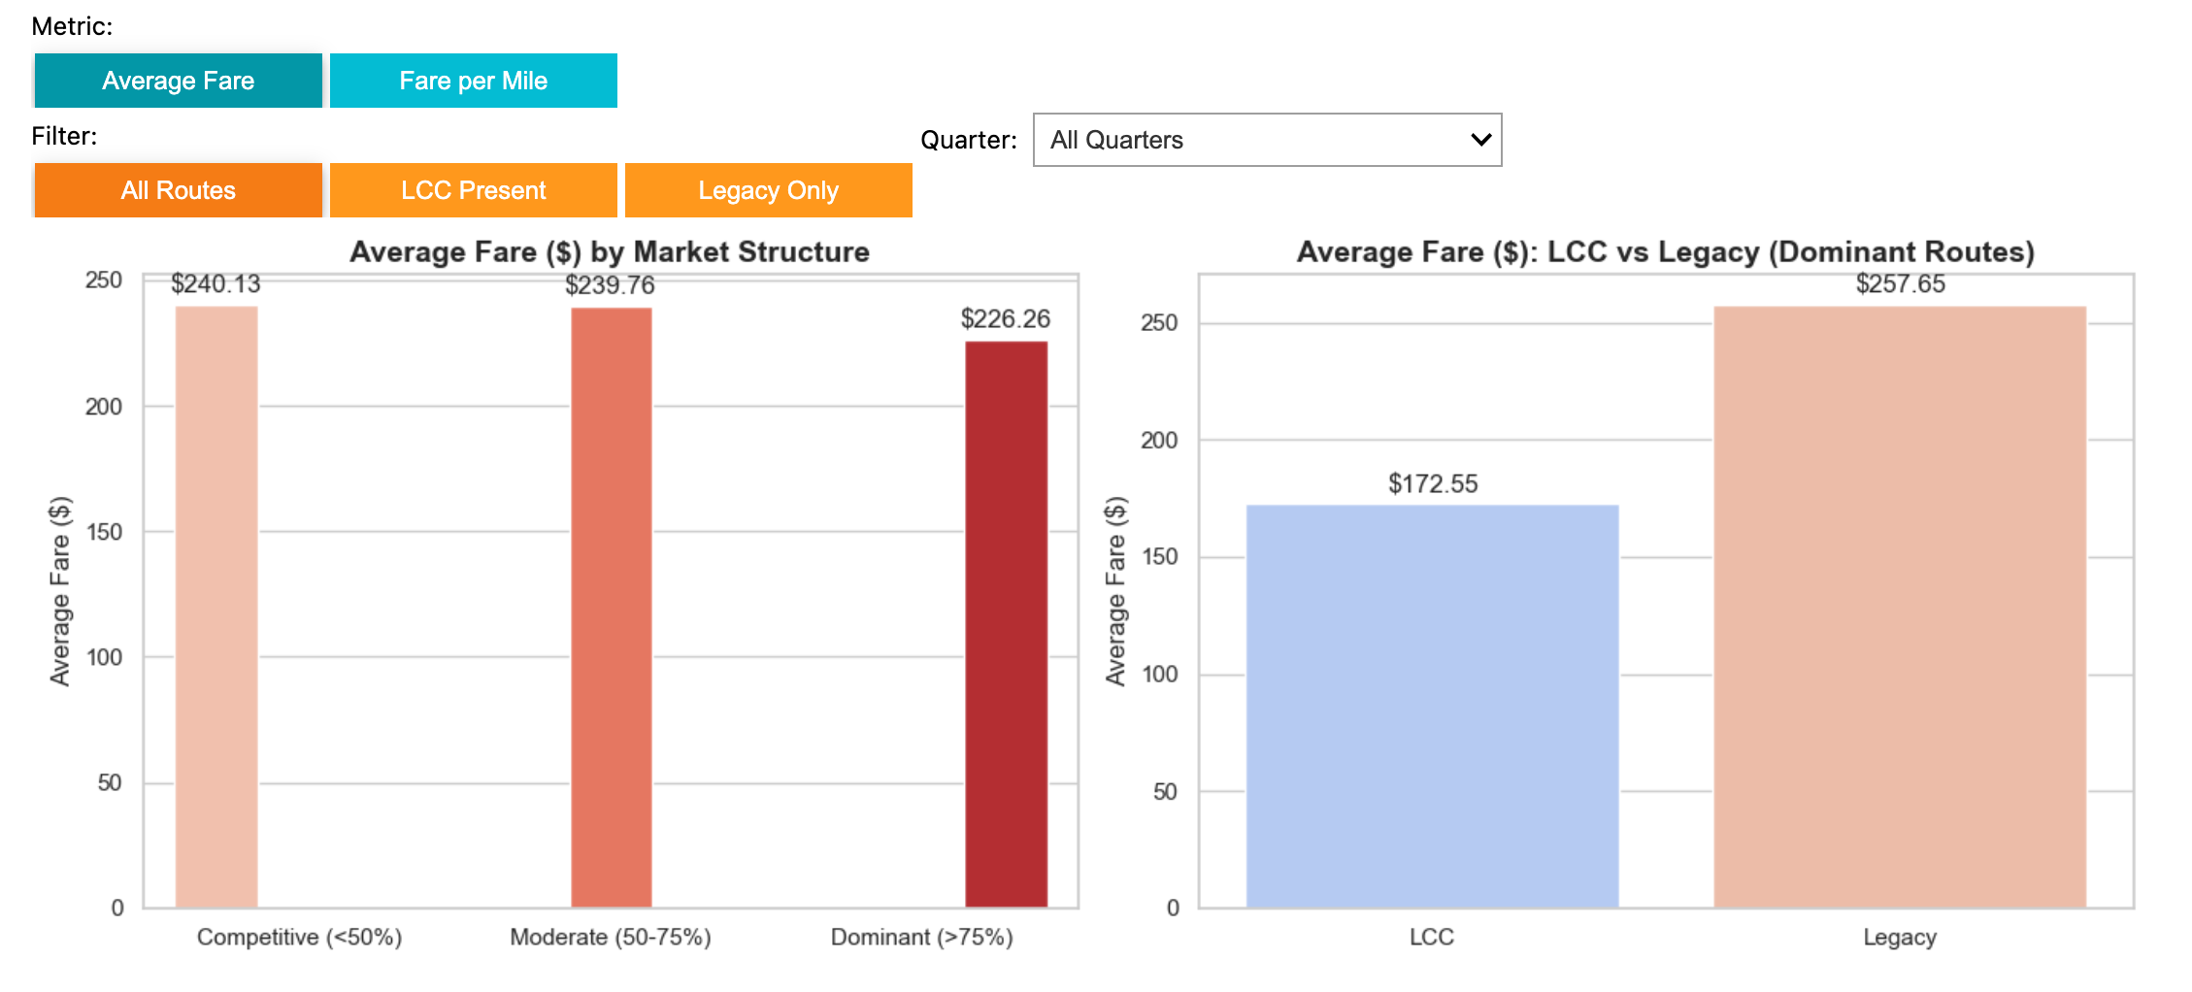The image size is (2192, 992).
Task: Click the Moderate (50-75%) bar
Action: point(612,608)
